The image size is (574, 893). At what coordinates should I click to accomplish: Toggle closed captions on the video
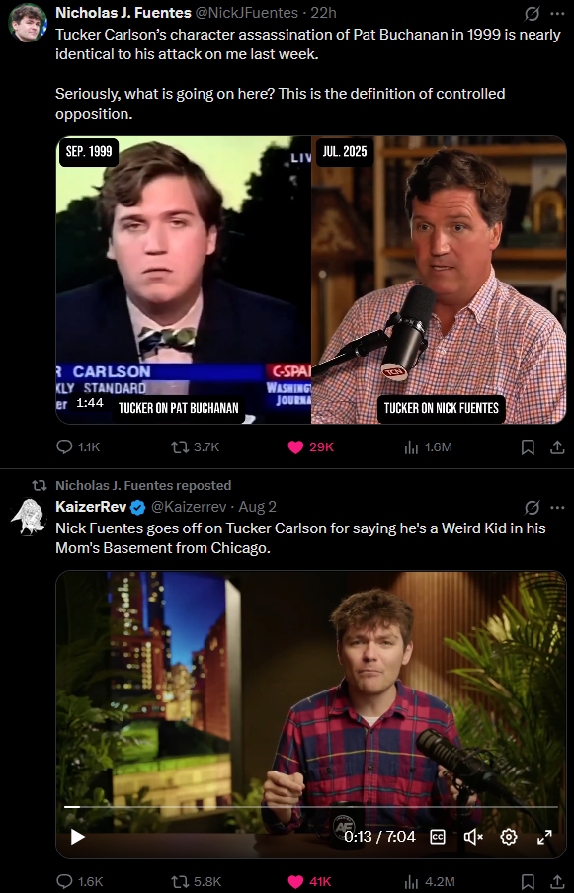[438, 836]
